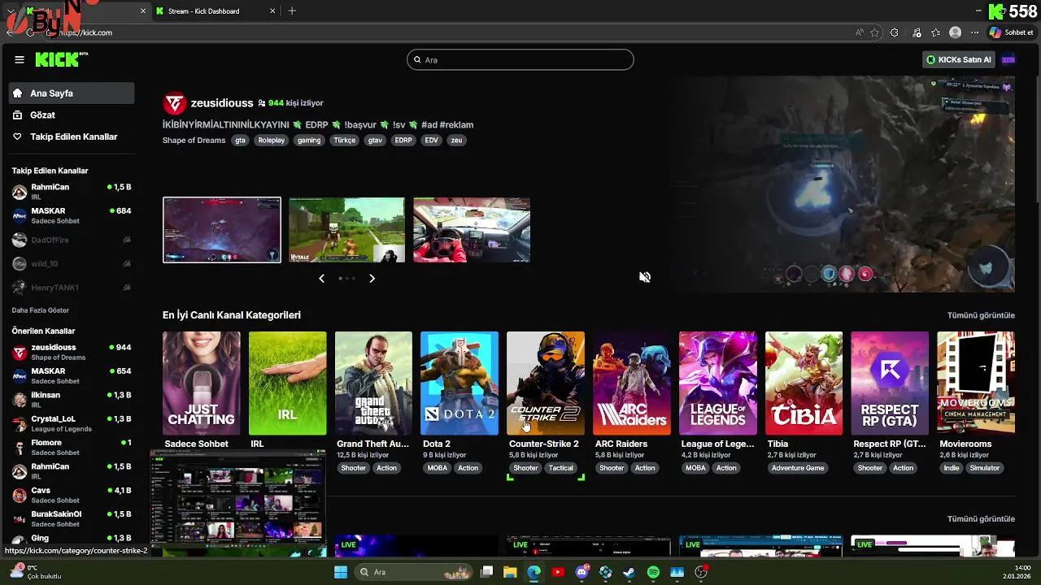Open Windows Start menu
Screen dimensions: 1041x585
341,572
